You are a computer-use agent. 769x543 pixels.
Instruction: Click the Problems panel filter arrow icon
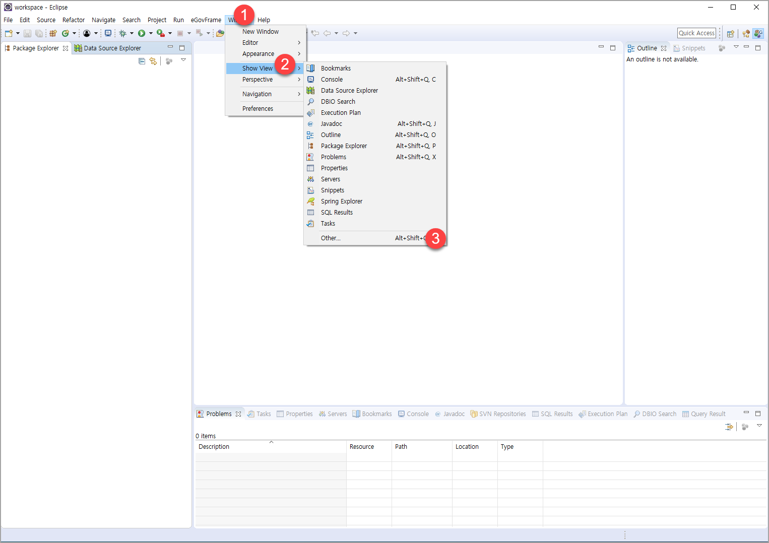729,427
